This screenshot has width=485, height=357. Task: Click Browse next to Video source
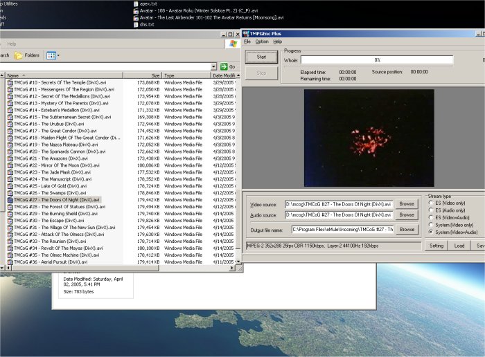(407, 204)
